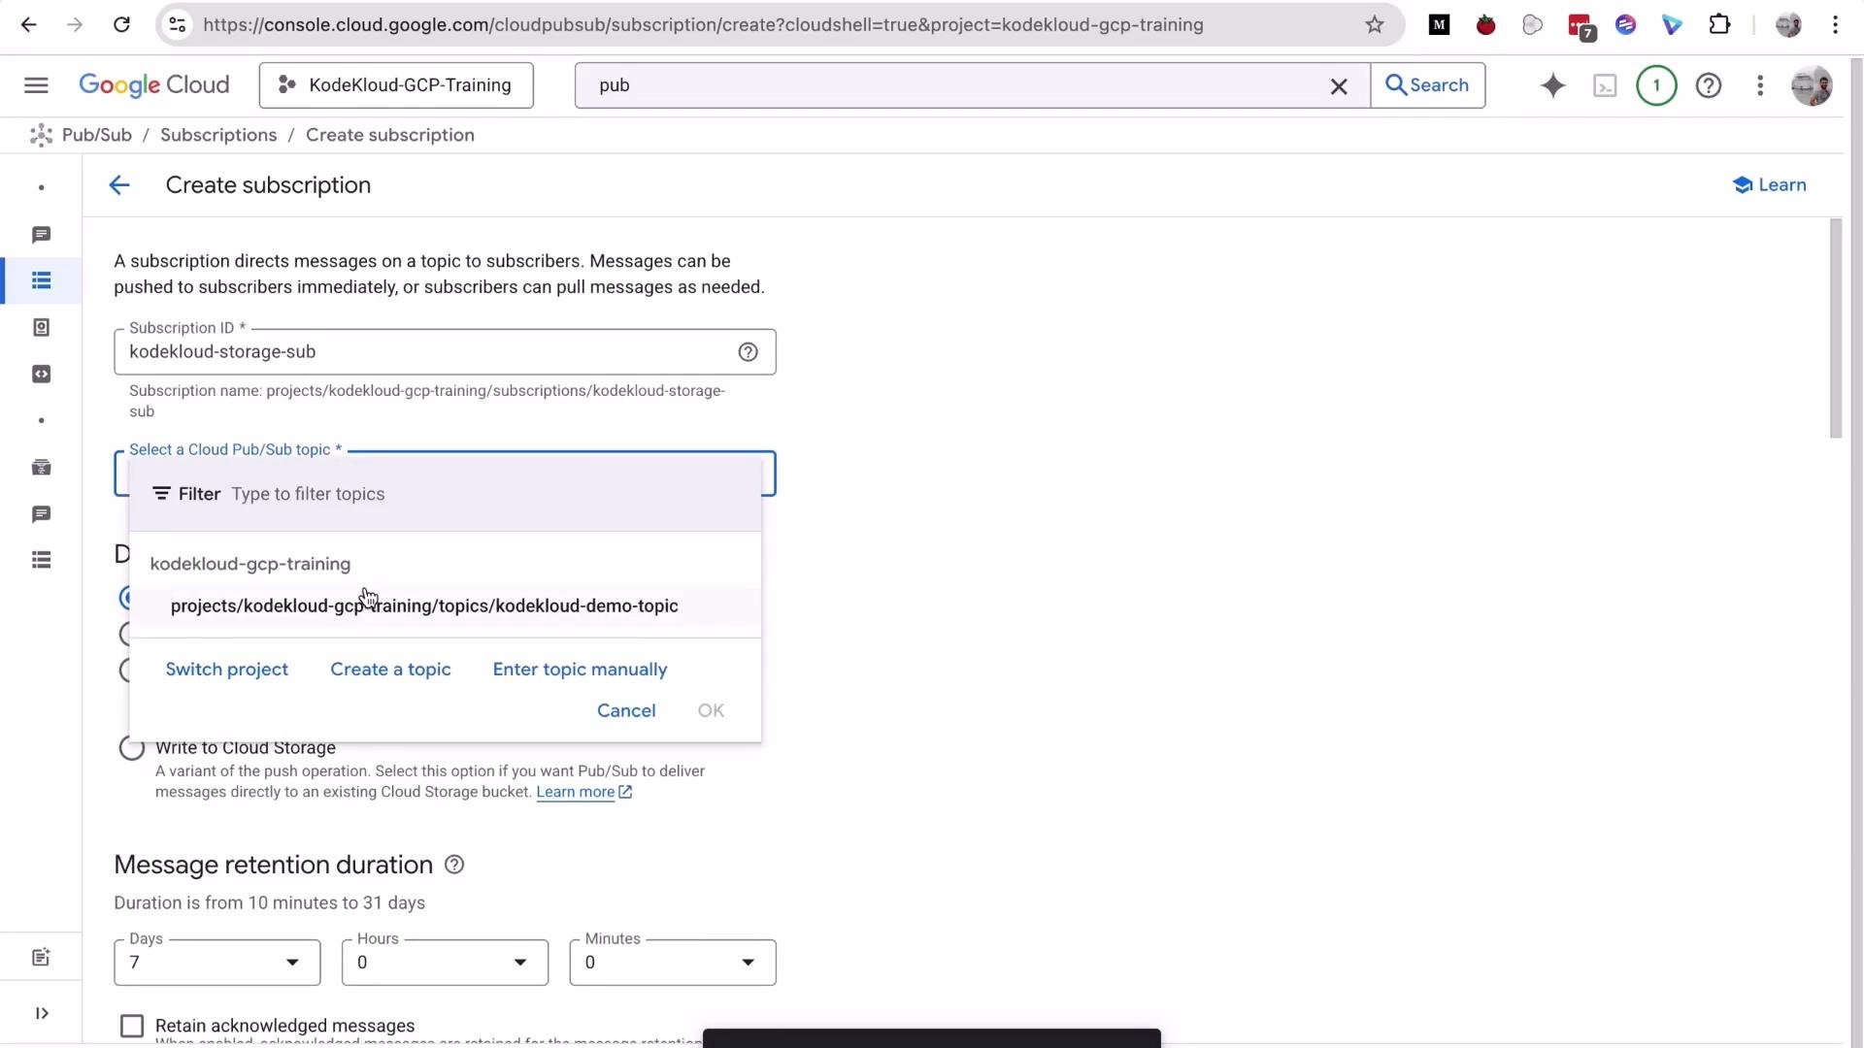Click the Filter icon in topic dropdown

click(x=161, y=494)
